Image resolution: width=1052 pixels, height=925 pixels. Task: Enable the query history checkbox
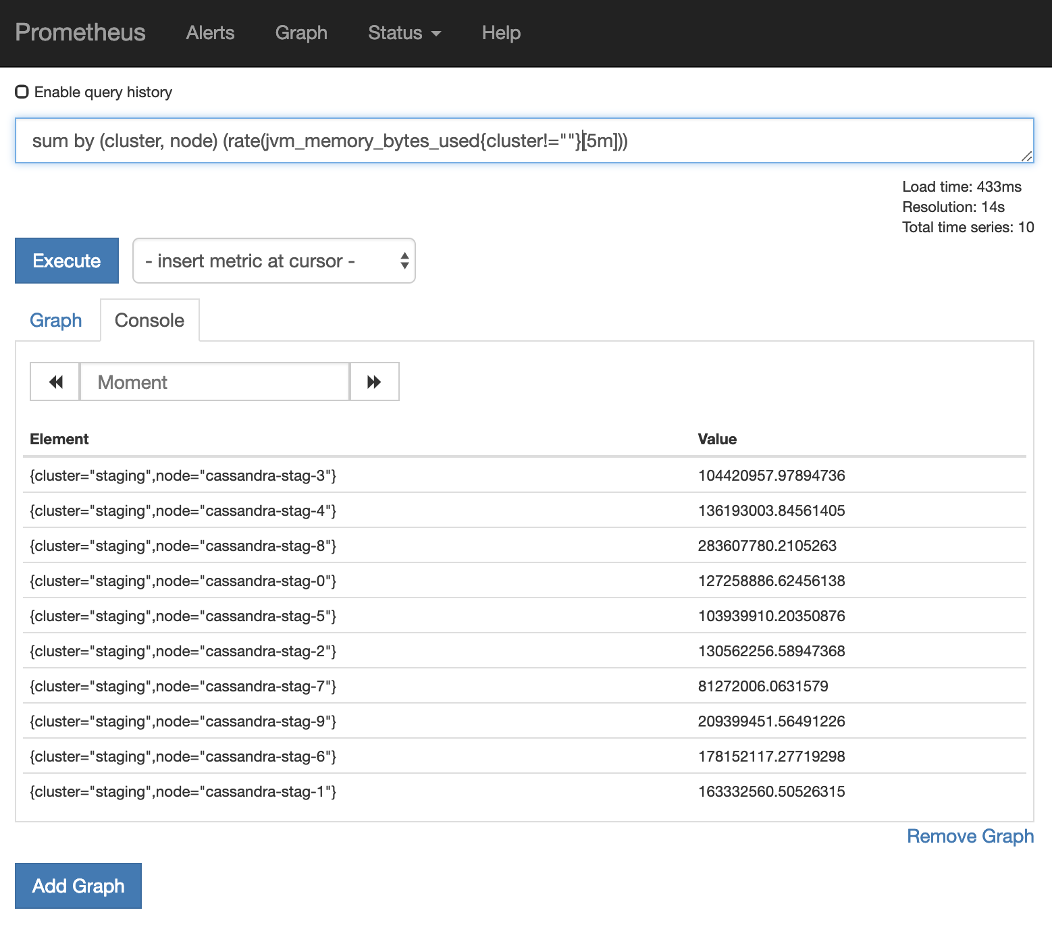(x=22, y=92)
